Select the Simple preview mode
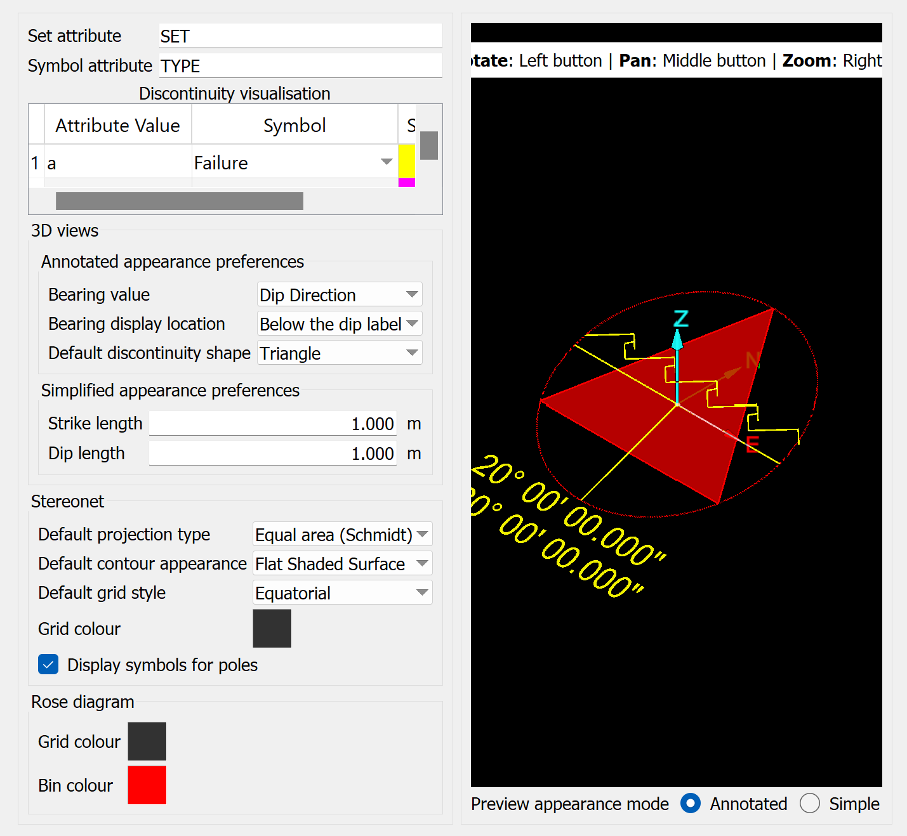Screen dimensions: 907x836 (810, 804)
